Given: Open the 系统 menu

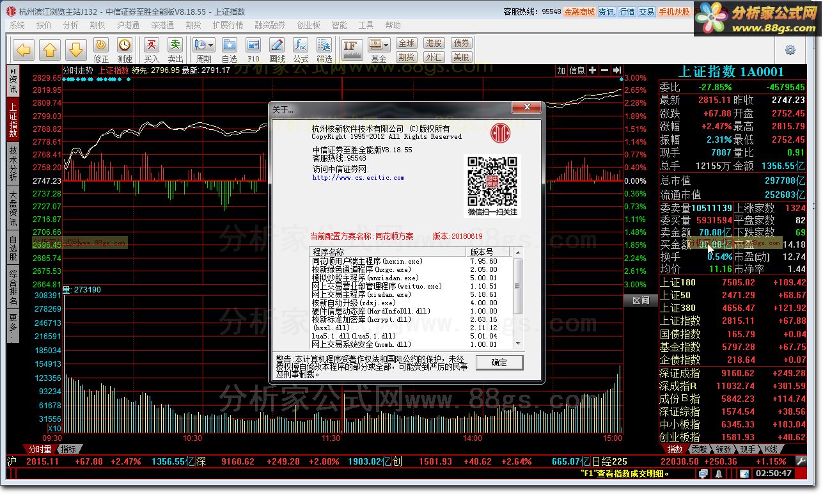Looking at the screenshot, I should pos(17,25).
